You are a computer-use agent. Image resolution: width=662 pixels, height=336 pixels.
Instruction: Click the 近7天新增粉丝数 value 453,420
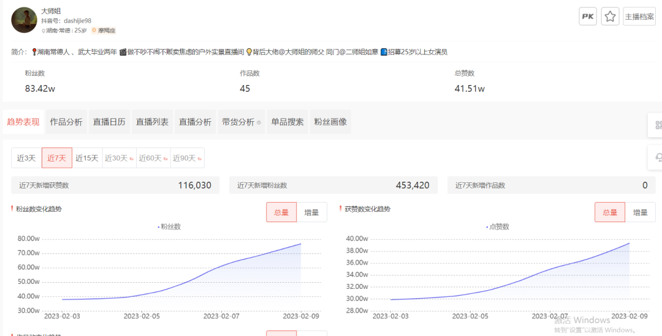413,185
